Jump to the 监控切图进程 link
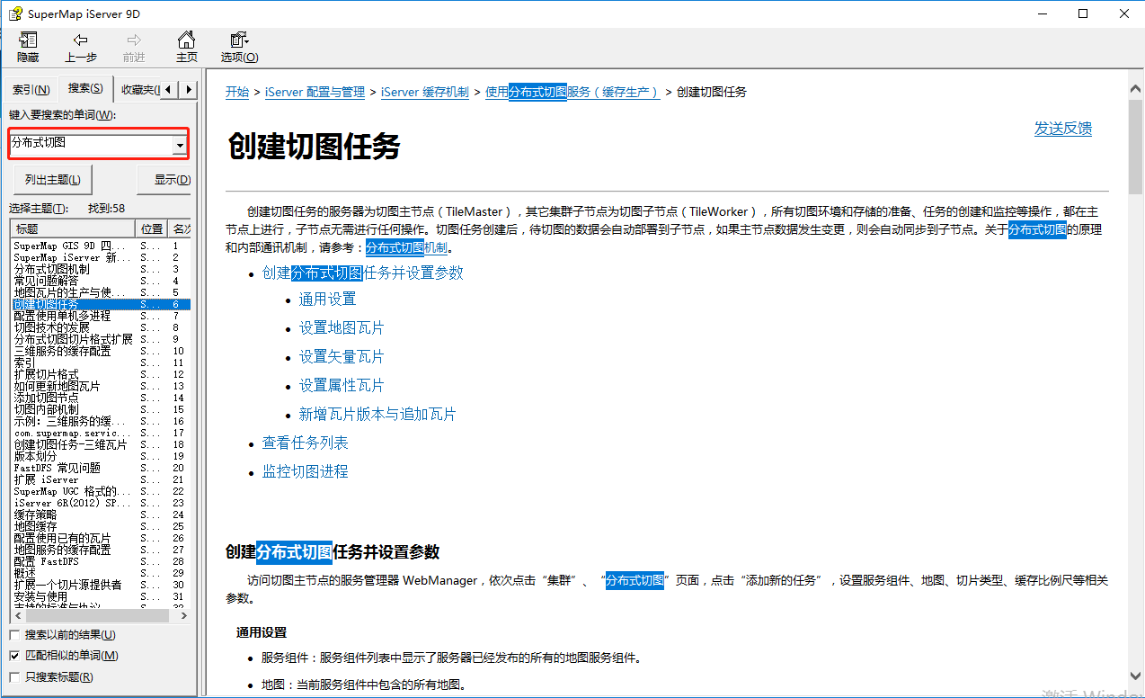The image size is (1145, 698). click(305, 472)
